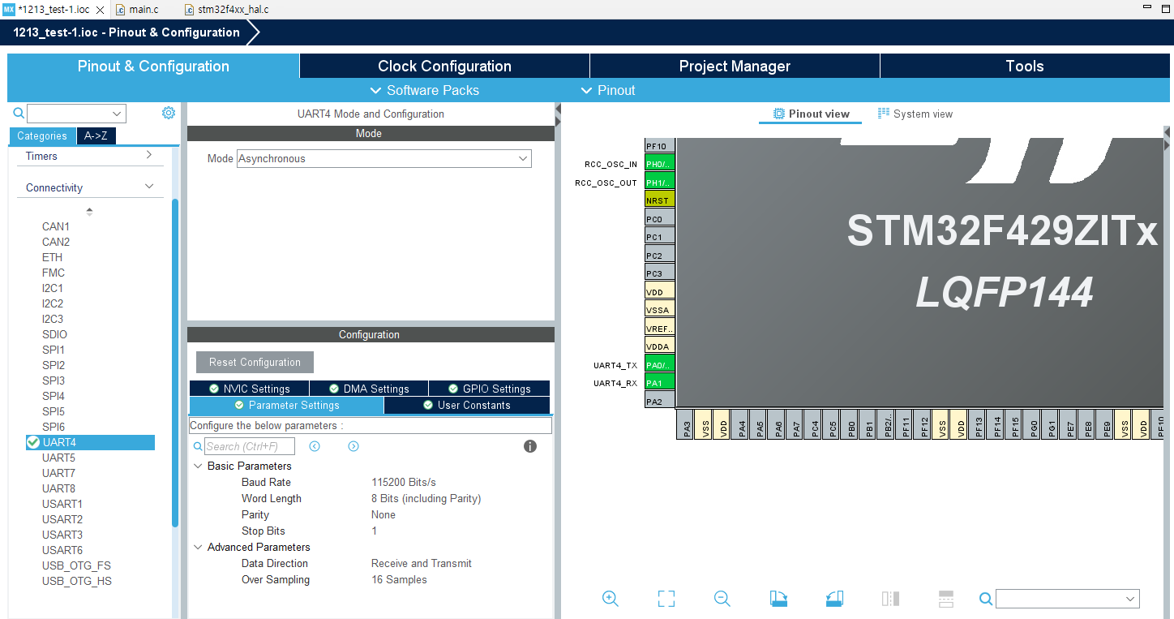Open the Tools tab
Image resolution: width=1174 pixels, height=619 pixels.
click(1025, 67)
